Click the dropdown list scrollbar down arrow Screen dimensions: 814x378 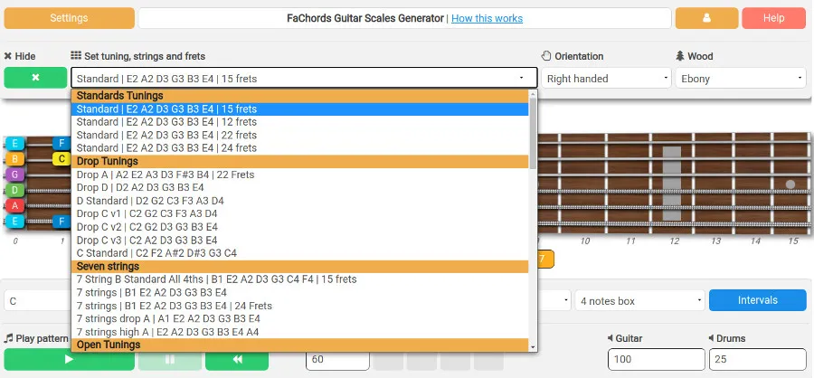click(533, 347)
